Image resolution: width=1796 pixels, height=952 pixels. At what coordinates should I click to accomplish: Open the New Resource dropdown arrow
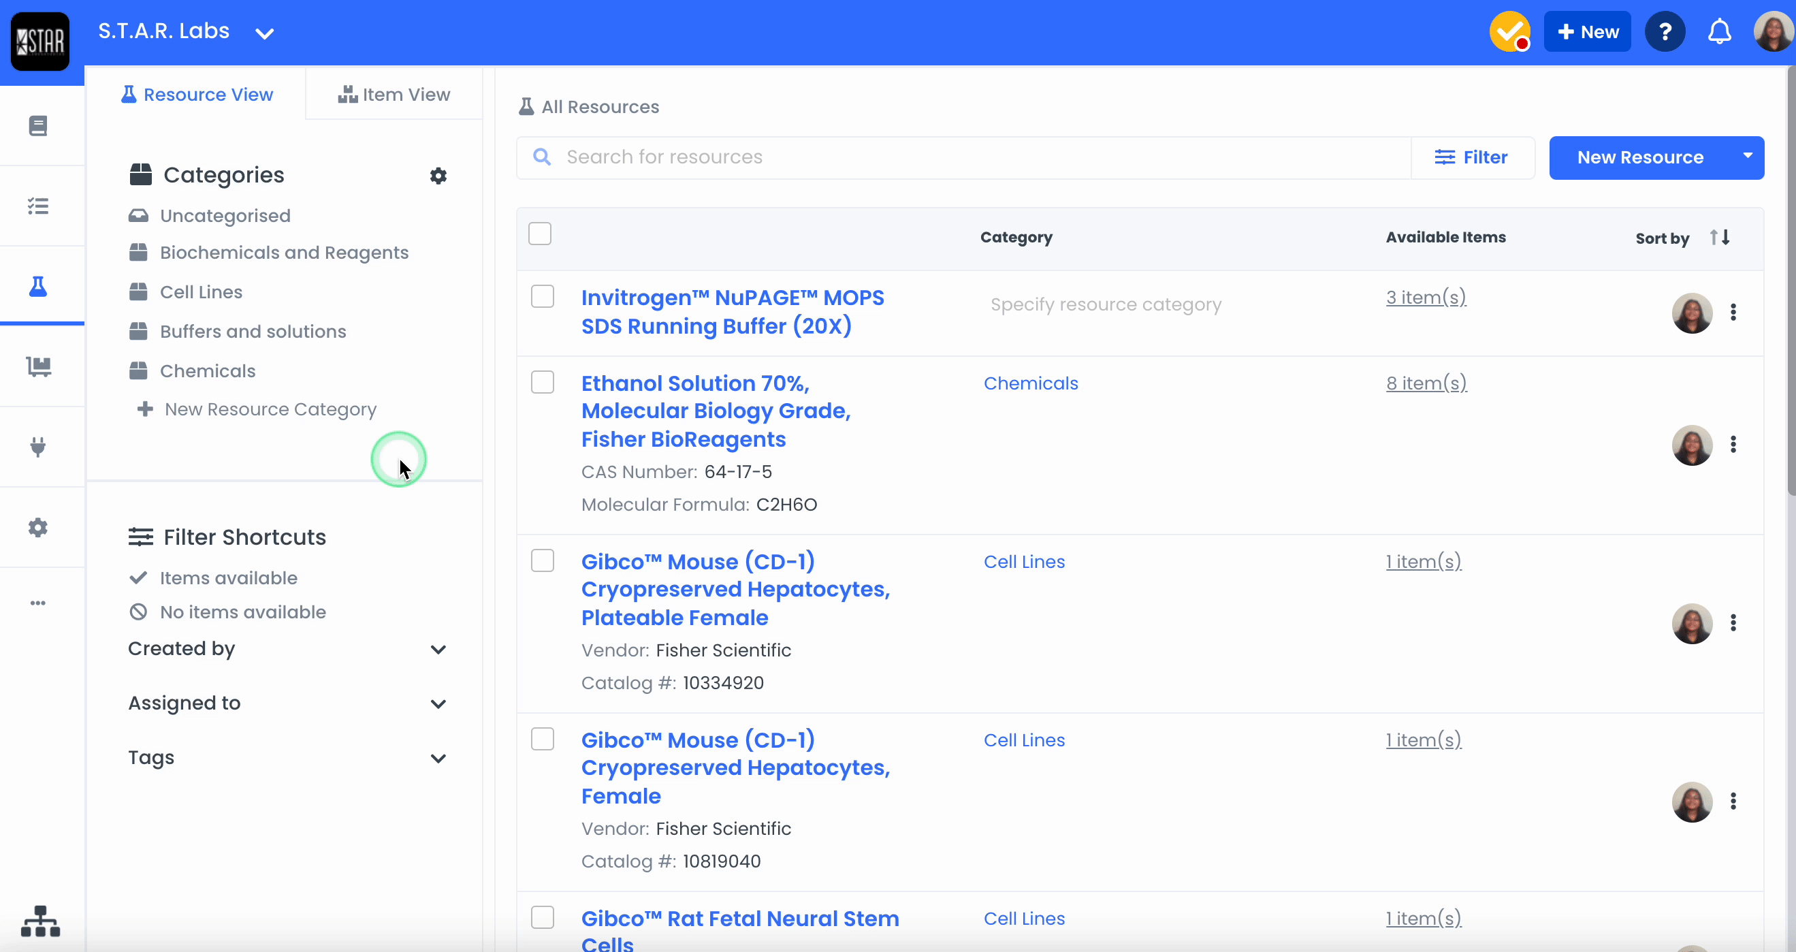[x=1747, y=157]
